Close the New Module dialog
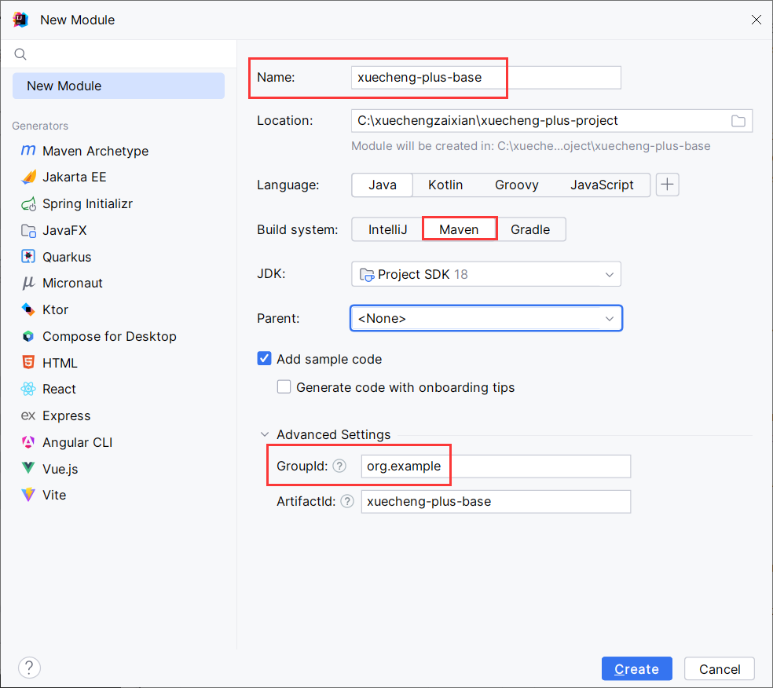The width and height of the screenshot is (773, 688). (757, 20)
